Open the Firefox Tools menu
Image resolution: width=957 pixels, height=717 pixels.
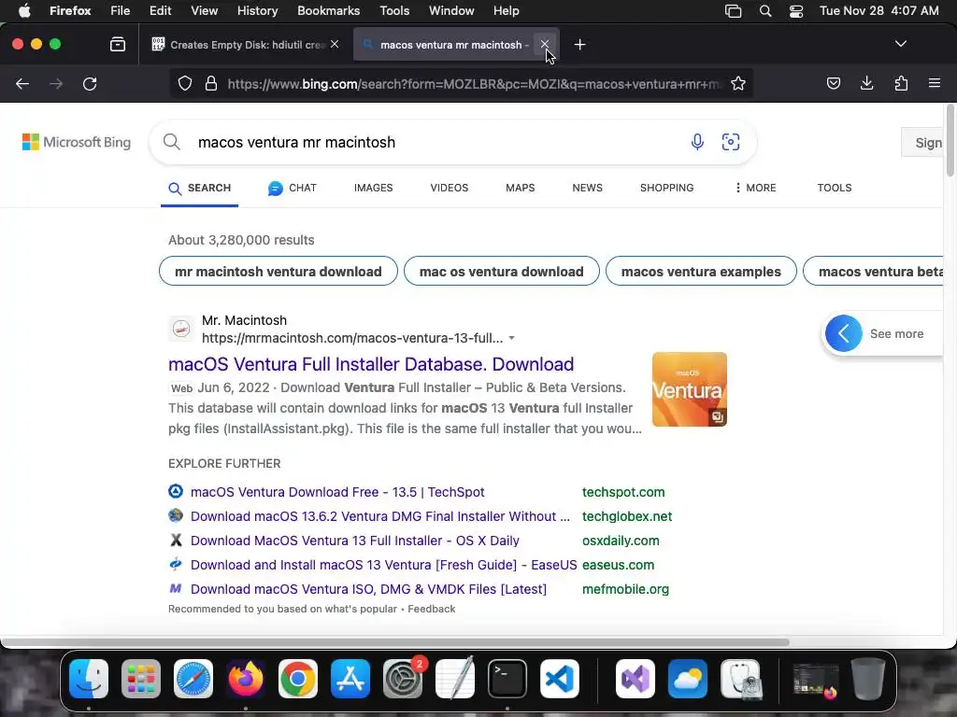[394, 11]
